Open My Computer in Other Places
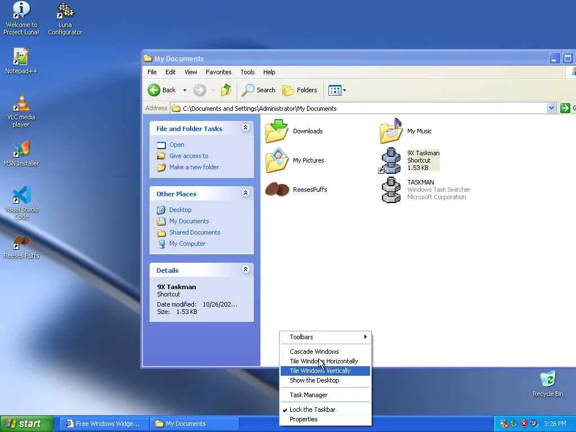This screenshot has width=576, height=432. click(187, 244)
